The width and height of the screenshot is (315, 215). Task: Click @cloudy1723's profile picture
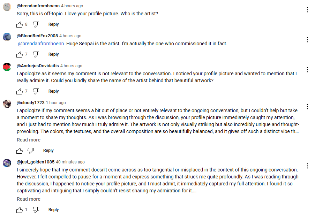coord(7,103)
